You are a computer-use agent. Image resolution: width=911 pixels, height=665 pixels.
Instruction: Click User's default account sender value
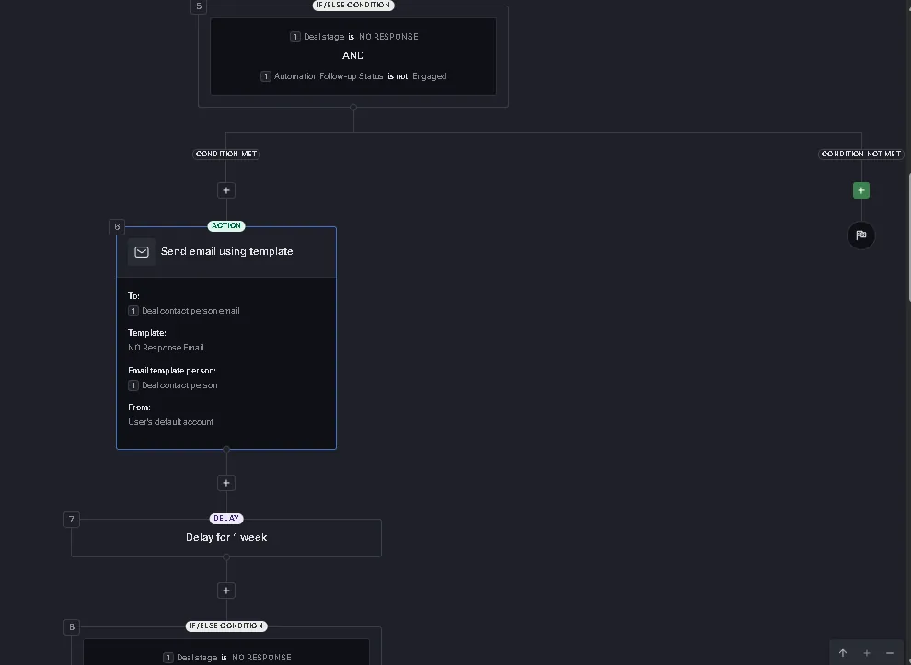point(171,422)
